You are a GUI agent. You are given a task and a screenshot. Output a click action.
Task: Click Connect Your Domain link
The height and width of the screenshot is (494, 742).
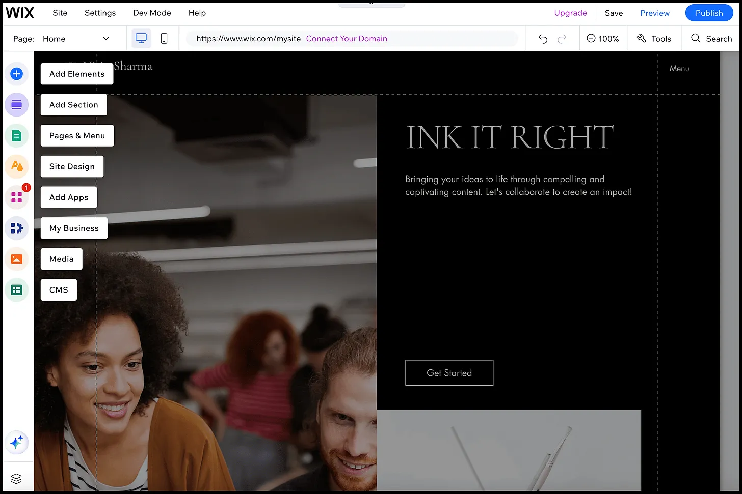(x=347, y=39)
